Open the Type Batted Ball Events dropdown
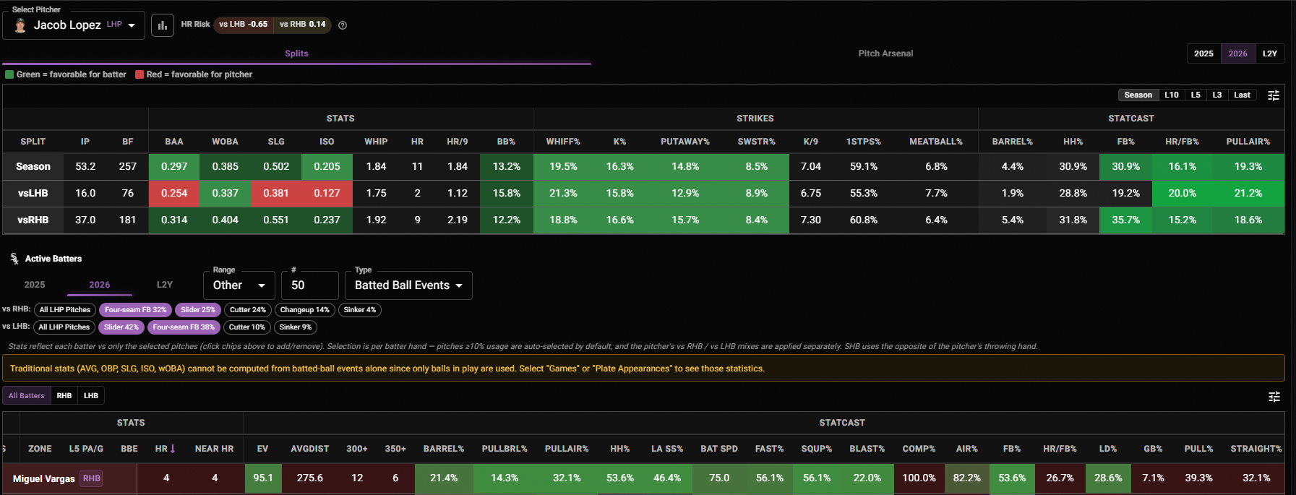The image size is (1296, 495). point(408,285)
